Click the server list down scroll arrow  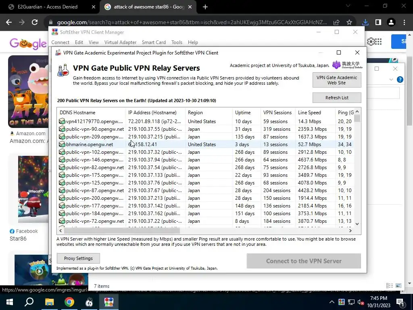click(357, 224)
